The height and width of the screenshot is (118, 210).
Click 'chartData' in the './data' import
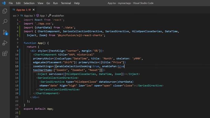click(x=43, y=28)
